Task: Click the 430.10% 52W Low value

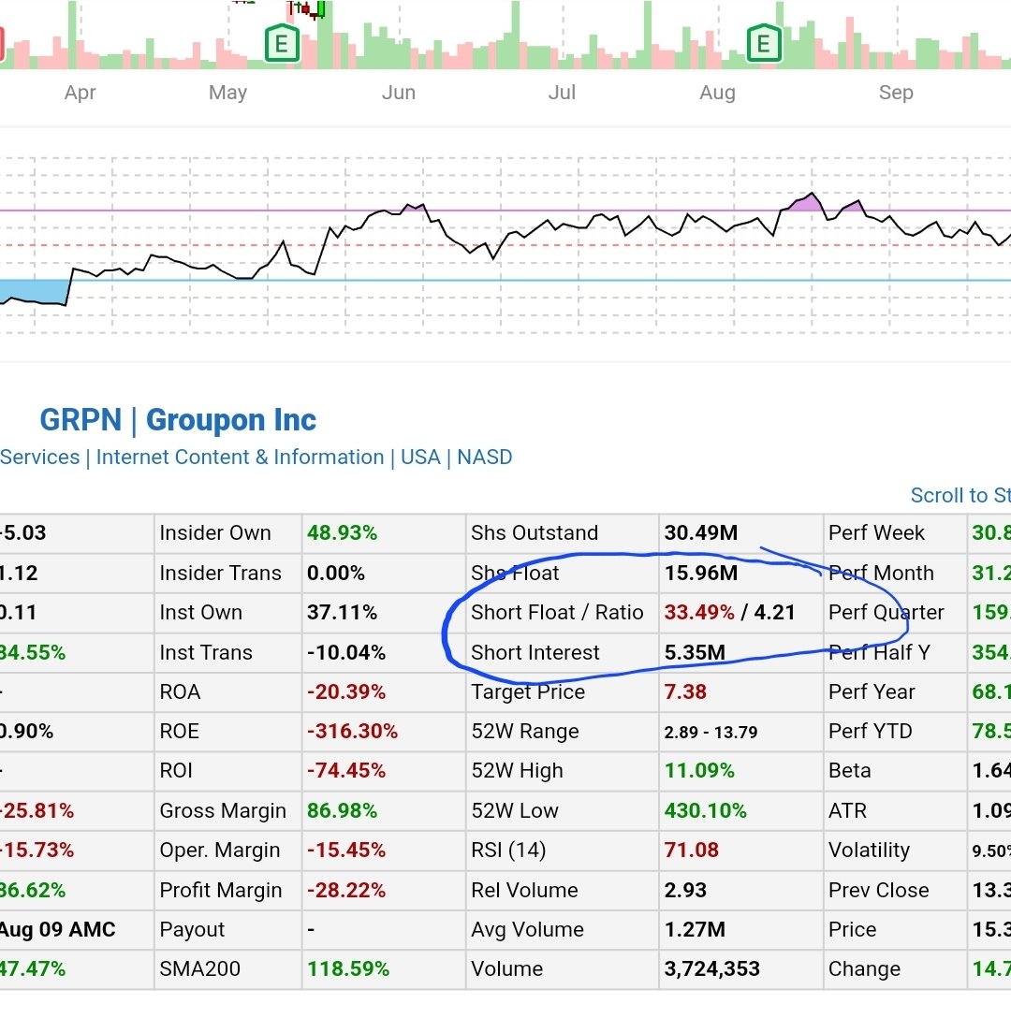Action: (706, 811)
